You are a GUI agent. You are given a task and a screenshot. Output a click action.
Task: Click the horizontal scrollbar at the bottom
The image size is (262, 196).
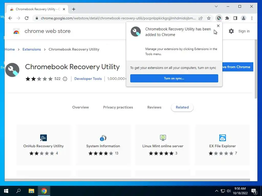click(x=127, y=180)
